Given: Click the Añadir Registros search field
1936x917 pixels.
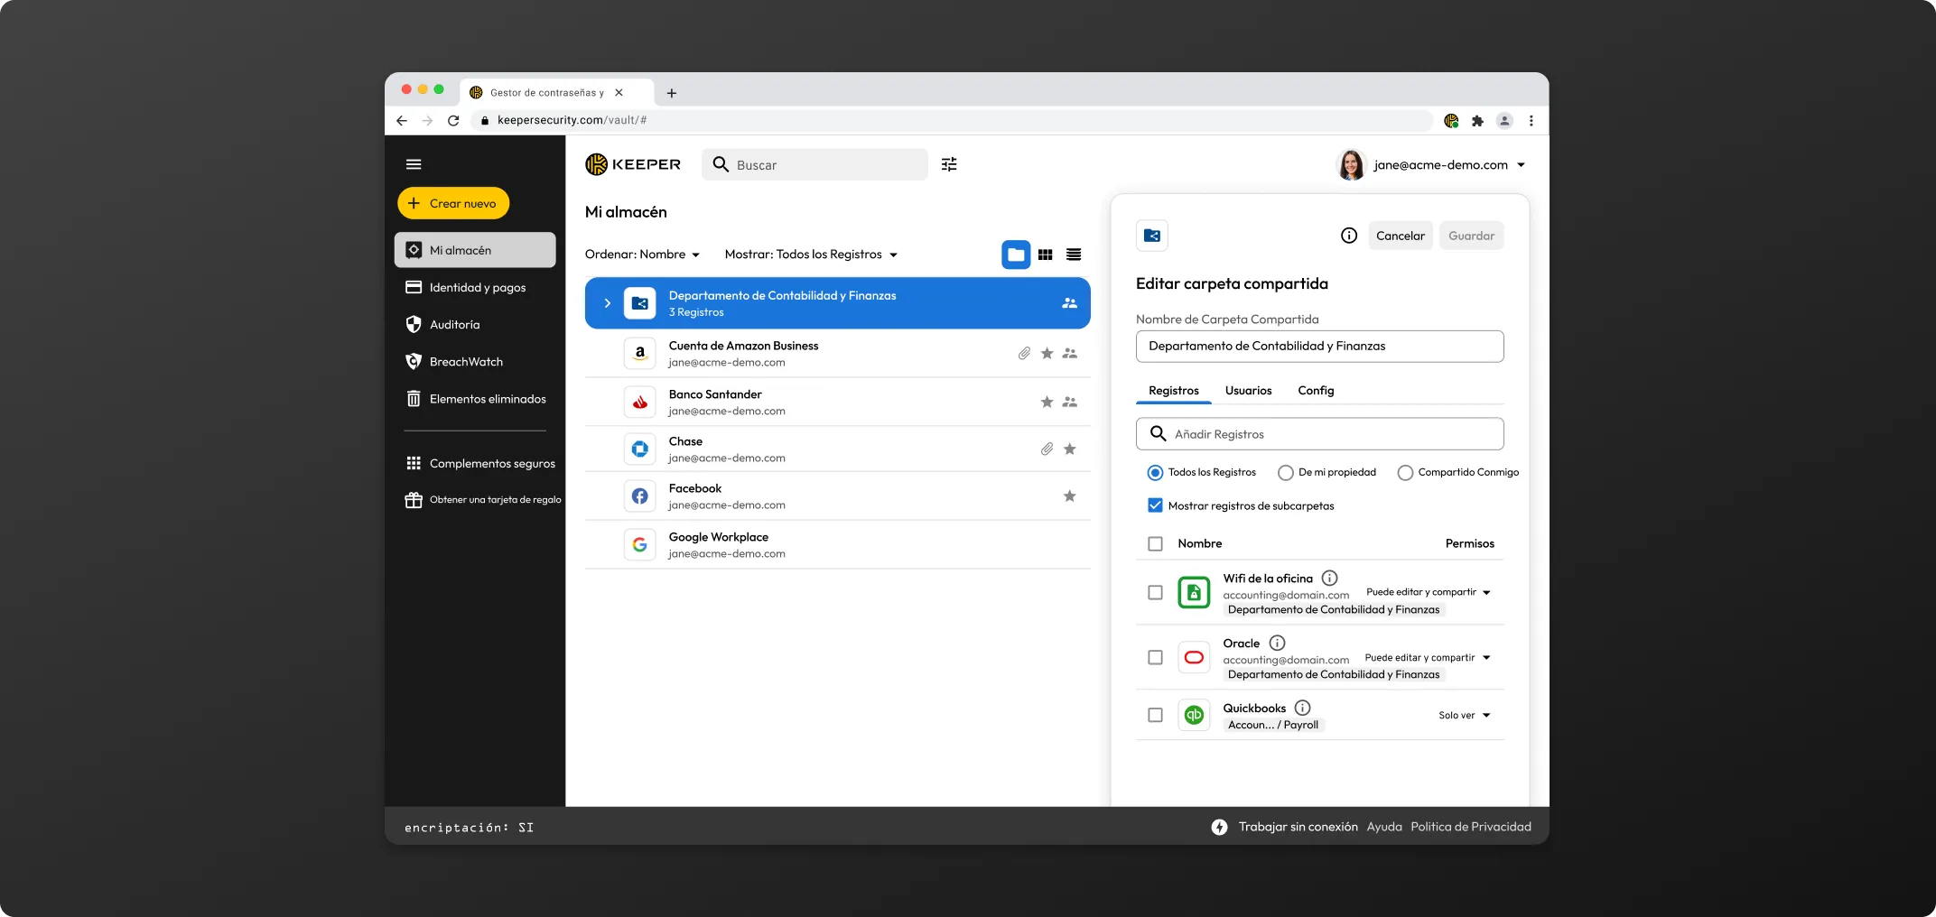Looking at the screenshot, I should tap(1319, 434).
